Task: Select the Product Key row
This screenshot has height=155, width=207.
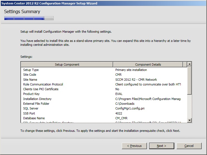Action: [x=31, y=94]
